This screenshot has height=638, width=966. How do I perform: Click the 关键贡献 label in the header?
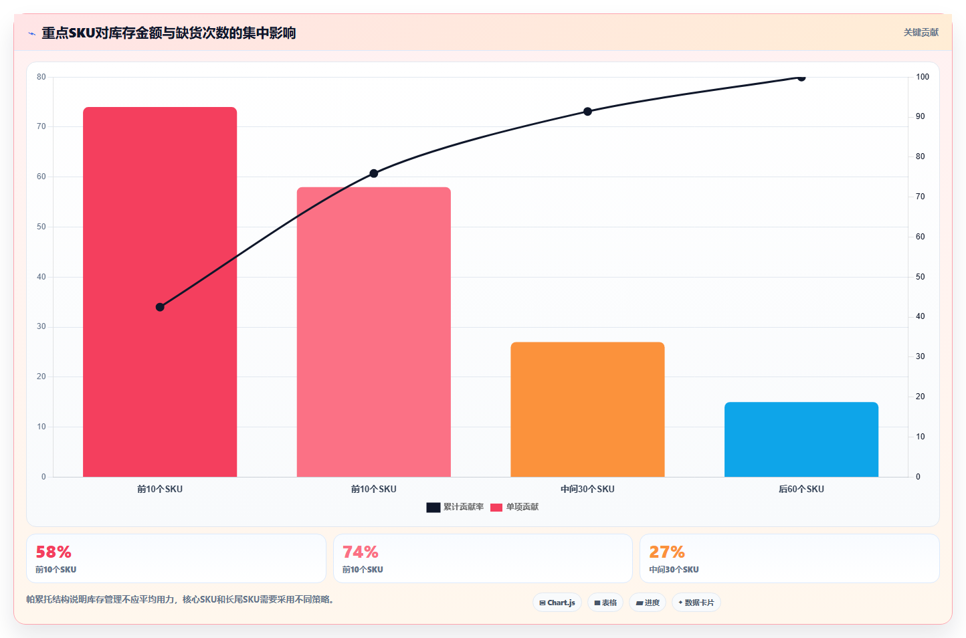coord(921,32)
